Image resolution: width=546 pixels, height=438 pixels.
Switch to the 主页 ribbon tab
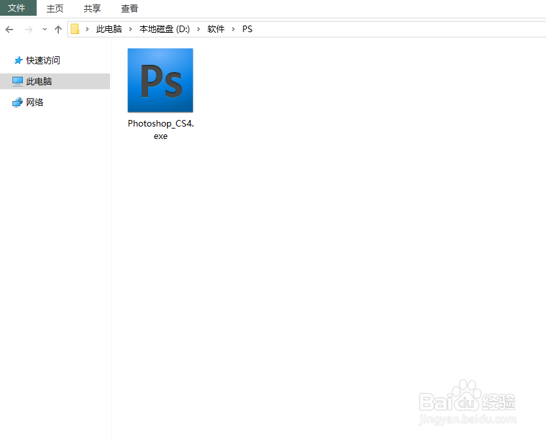pos(55,8)
